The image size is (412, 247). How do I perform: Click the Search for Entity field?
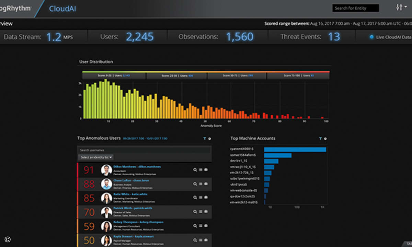coord(356,8)
